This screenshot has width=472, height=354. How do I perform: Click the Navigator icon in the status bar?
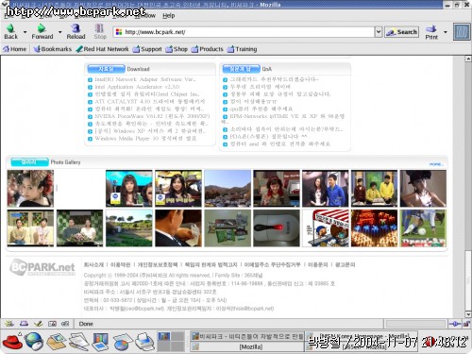coord(9,324)
